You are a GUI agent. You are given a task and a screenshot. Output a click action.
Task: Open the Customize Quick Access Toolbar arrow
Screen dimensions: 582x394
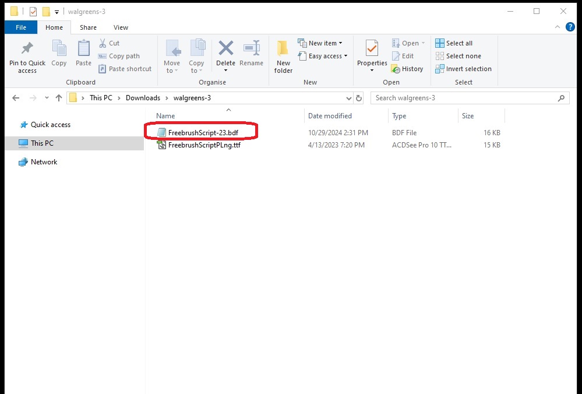[x=57, y=12]
